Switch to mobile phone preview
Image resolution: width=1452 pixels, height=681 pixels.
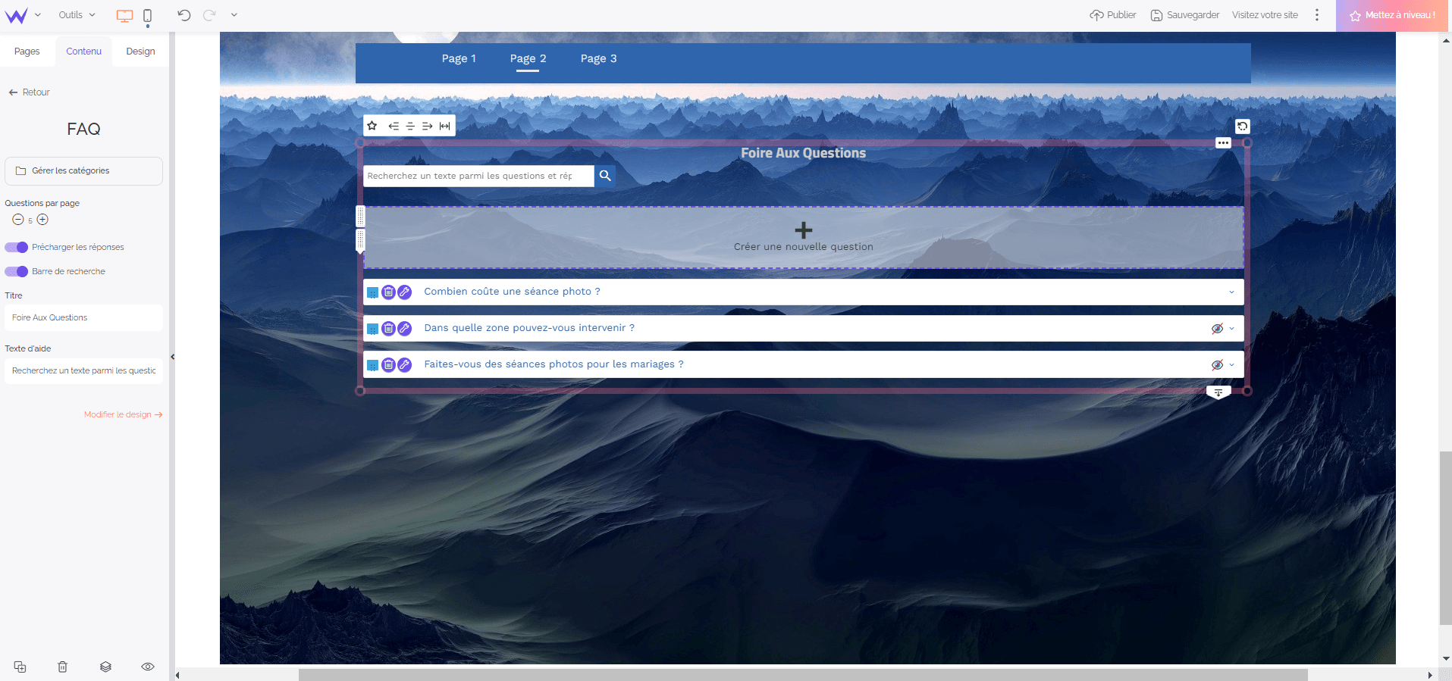coord(147,15)
